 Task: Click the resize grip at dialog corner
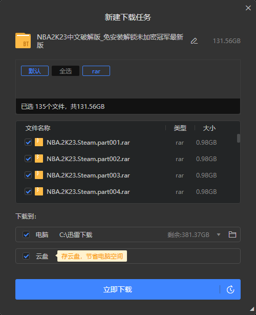click(252, 309)
